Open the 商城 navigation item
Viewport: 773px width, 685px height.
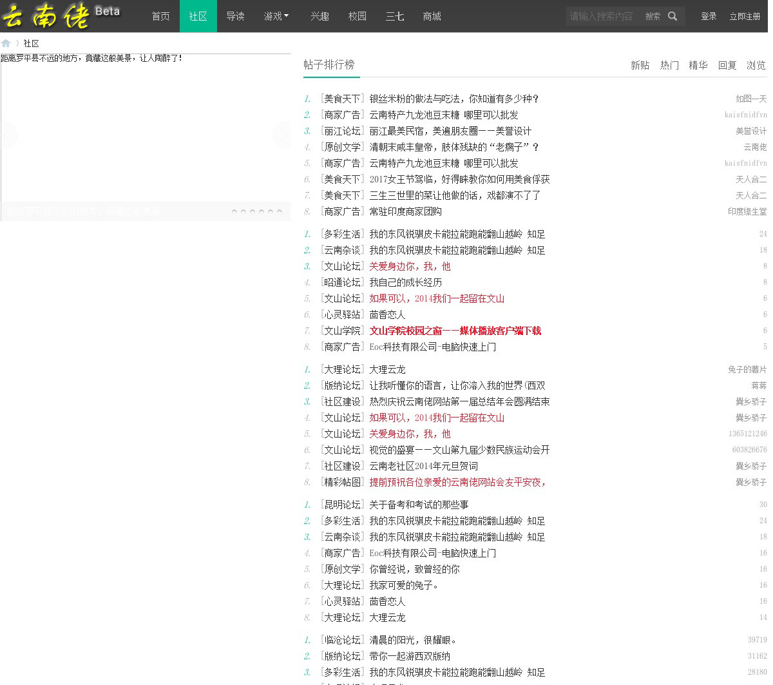pyautogui.click(x=432, y=16)
